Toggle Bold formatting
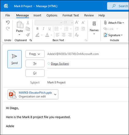 [37, 29]
